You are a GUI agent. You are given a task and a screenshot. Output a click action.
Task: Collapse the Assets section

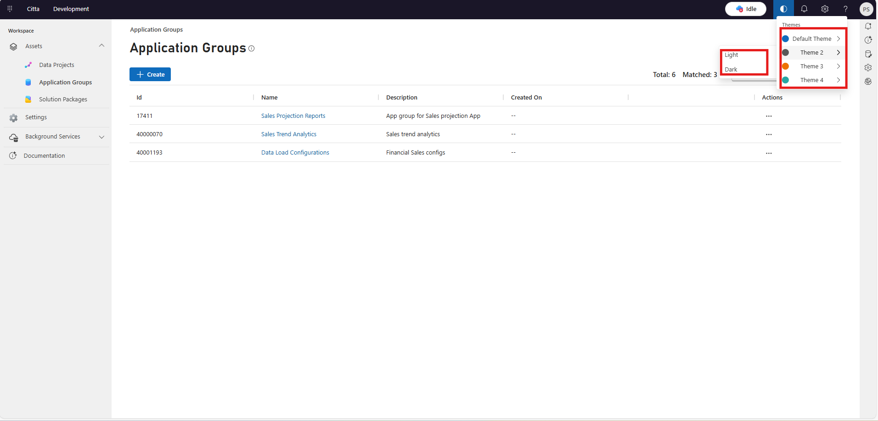pyautogui.click(x=101, y=46)
